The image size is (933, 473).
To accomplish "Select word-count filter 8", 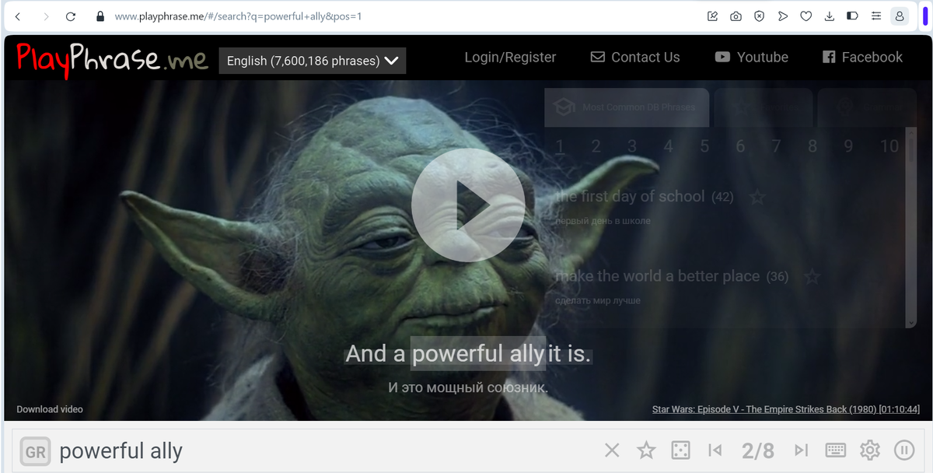I will [812, 146].
